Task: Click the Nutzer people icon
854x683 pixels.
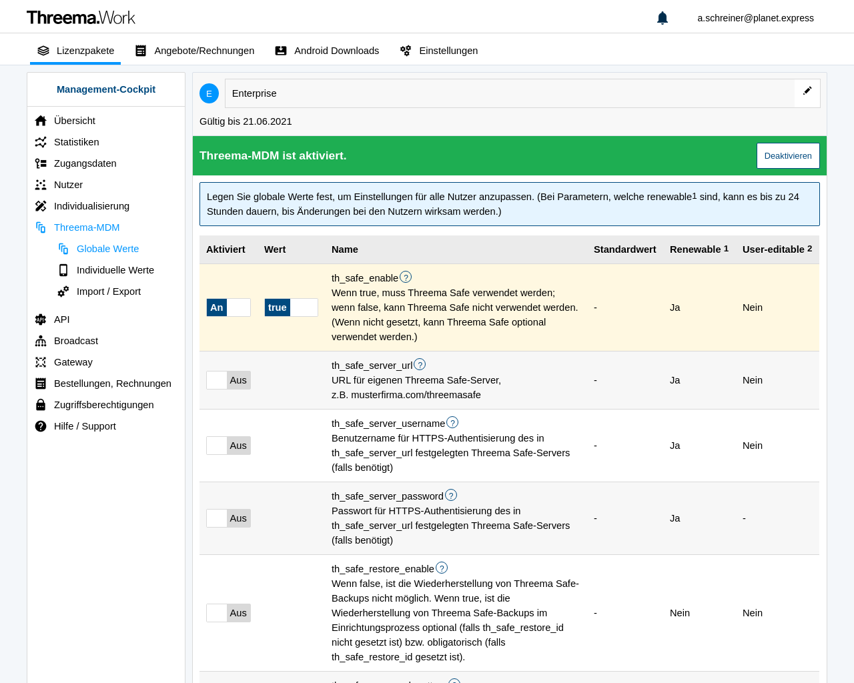Action: (41, 185)
